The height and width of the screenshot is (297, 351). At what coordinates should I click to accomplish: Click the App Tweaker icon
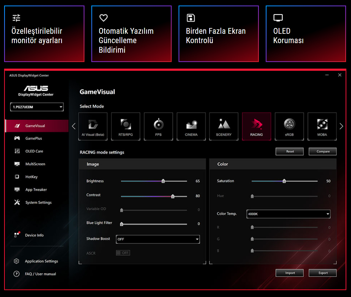tap(17, 189)
